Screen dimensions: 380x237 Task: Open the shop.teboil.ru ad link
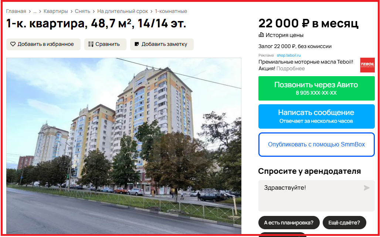(289, 55)
